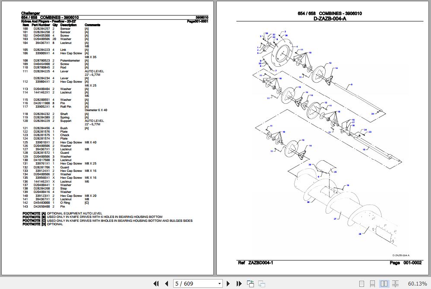Enable continuous facing pages layout
Viewport: 431px width, 289px height.
tap(396, 283)
